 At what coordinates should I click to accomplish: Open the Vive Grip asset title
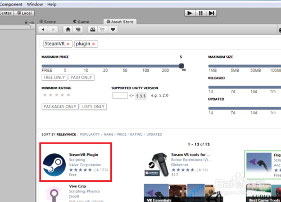tap(78, 186)
